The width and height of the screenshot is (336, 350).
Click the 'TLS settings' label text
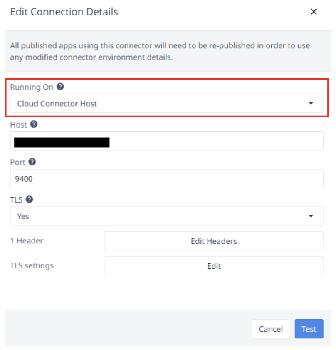point(32,265)
